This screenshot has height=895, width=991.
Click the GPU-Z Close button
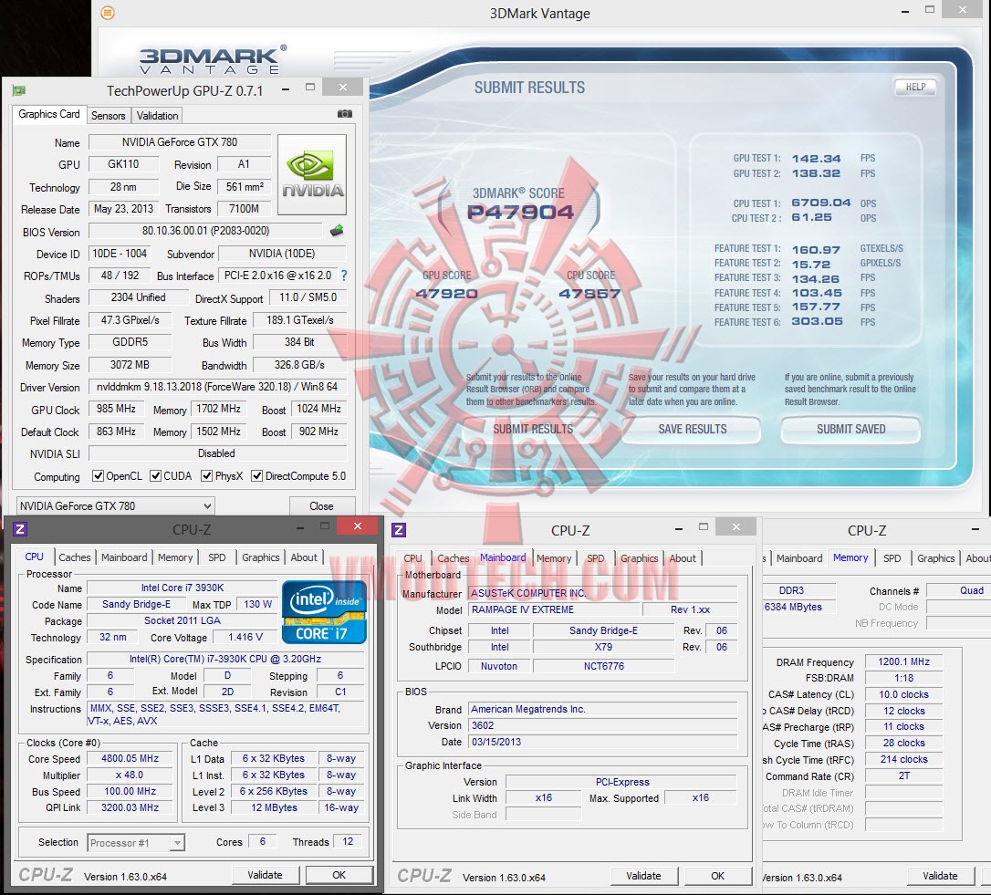322,506
